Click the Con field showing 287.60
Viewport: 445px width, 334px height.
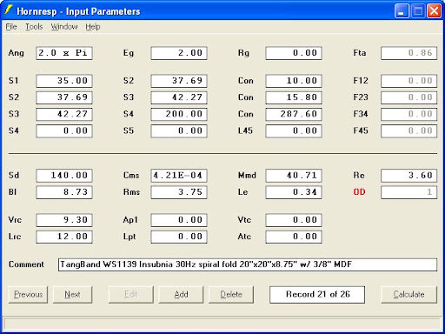pyautogui.click(x=294, y=114)
